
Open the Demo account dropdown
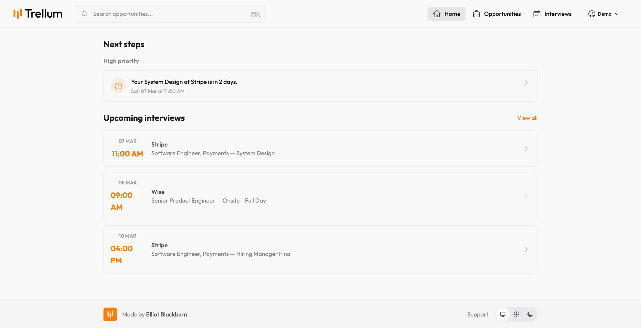coord(604,14)
